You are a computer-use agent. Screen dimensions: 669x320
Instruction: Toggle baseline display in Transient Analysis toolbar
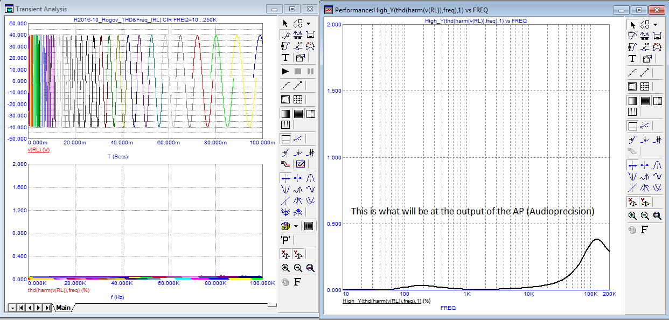pos(285,138)
